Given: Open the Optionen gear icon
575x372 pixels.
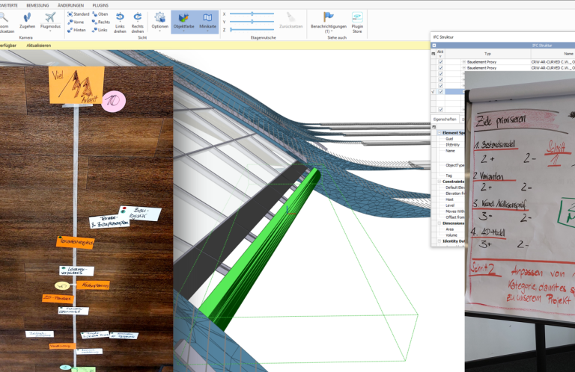Looking at the screenshot, I should [x=160, y=17].
